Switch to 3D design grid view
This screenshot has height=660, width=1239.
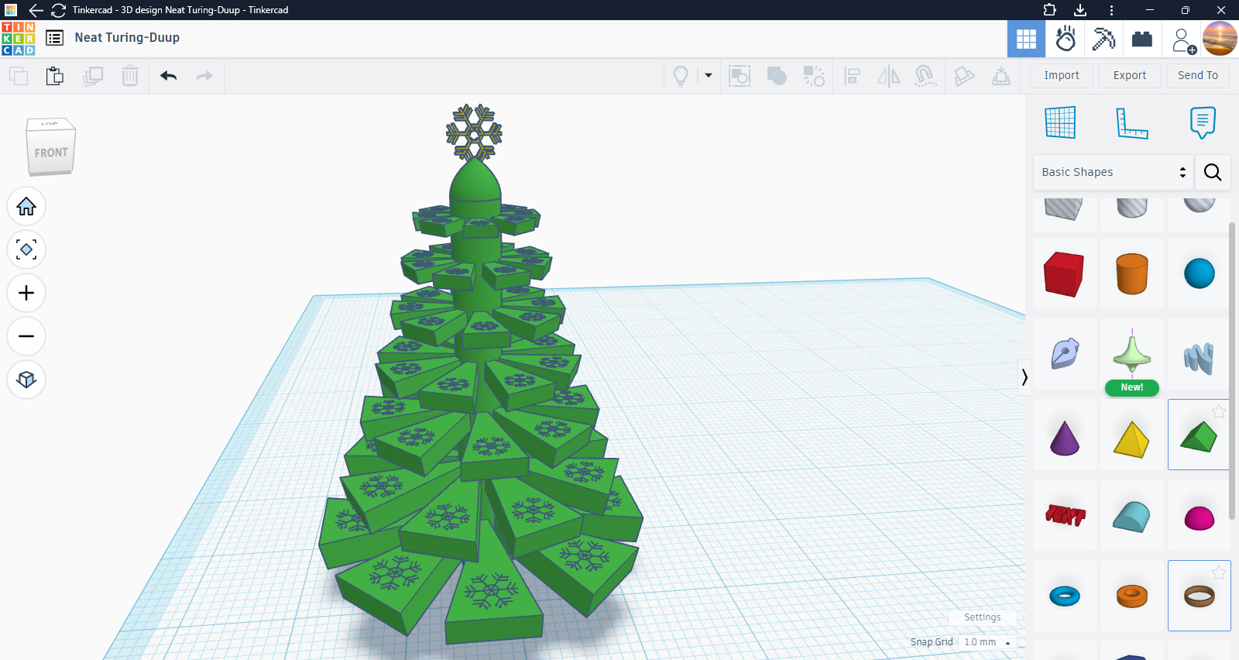coord(1026,39)
